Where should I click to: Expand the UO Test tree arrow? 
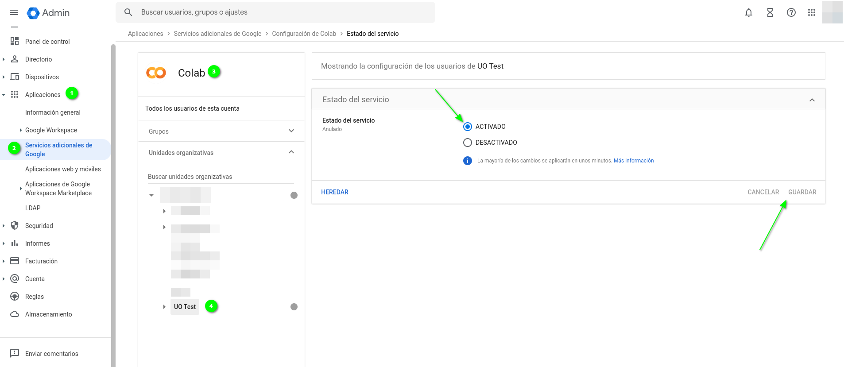(164, 307)
